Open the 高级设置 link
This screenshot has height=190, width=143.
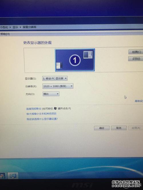point(139,101)
